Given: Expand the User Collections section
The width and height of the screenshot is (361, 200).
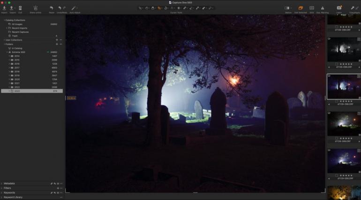Looking at the screenshot, I should 4,40.
